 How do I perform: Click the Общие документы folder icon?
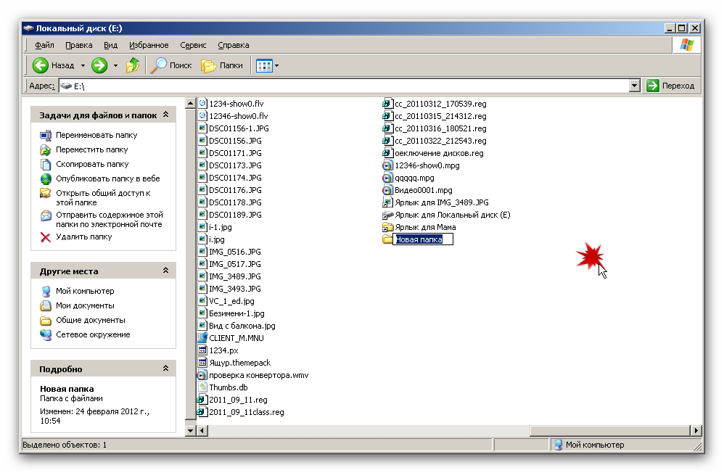45,320
